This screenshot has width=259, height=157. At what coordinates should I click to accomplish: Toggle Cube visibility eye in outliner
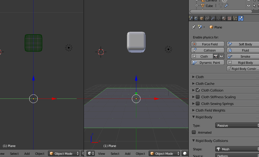pos(249,6)
